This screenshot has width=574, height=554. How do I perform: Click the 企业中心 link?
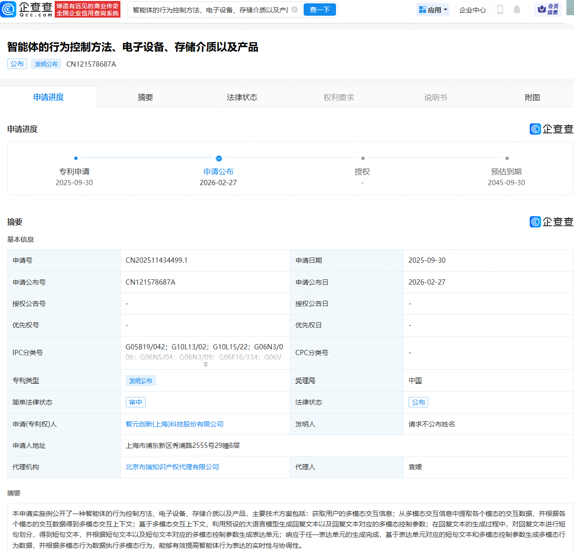click(472, 10)
